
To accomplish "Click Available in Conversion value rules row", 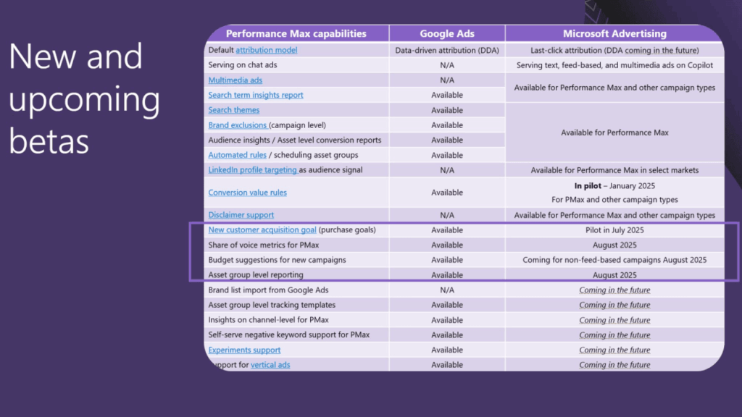I will pyautogui.click(x=447, y=193).
